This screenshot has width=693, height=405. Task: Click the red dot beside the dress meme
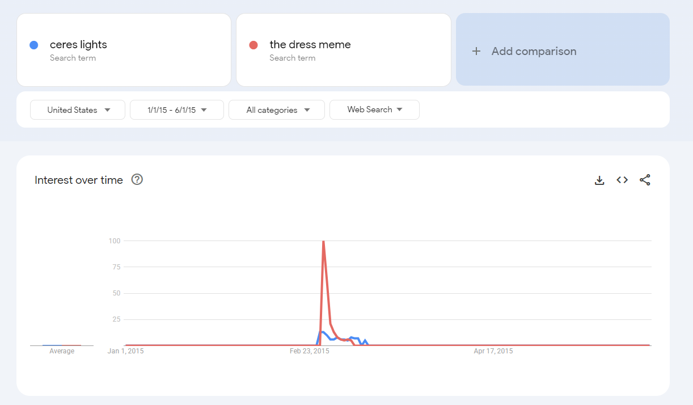pyautogui.click(x=253, y=45)
